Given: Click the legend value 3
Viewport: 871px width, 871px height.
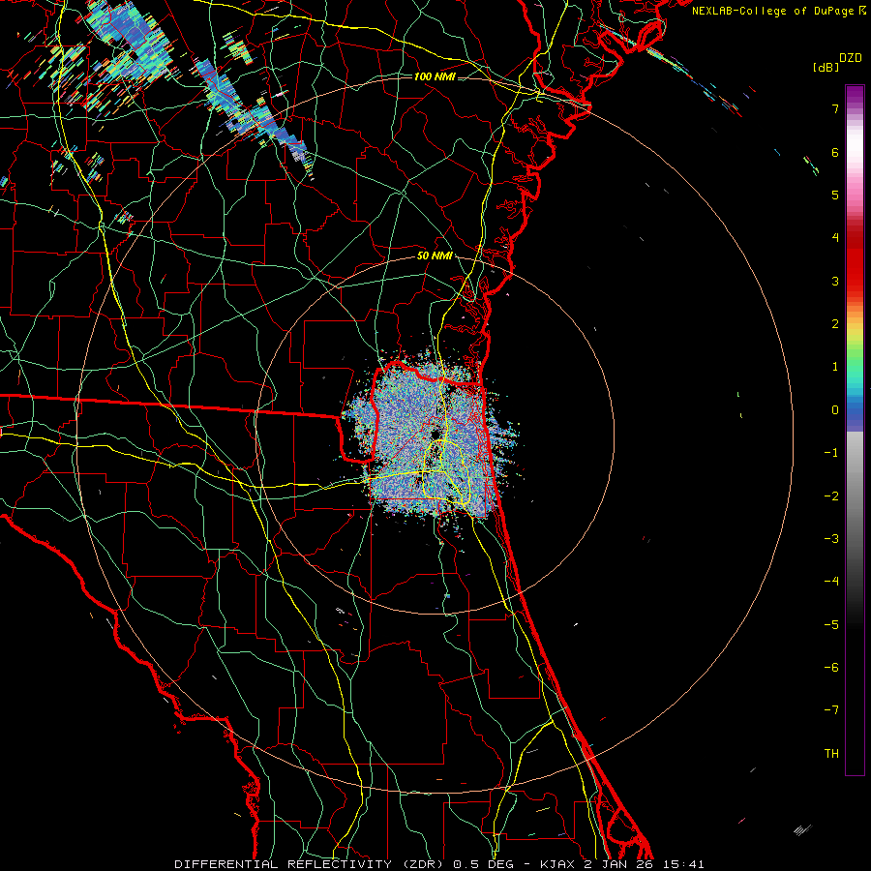Looking at the screenshot, I should pos(835,281).
